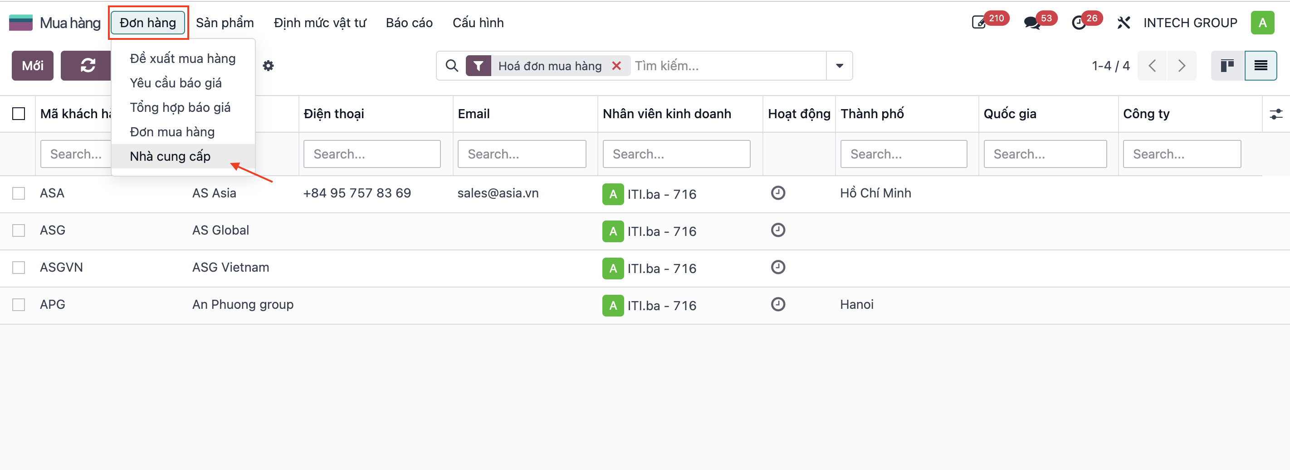1290x470 pixels.
Task: Open the Báo cáo menu
Action: [x=409, y=23]
